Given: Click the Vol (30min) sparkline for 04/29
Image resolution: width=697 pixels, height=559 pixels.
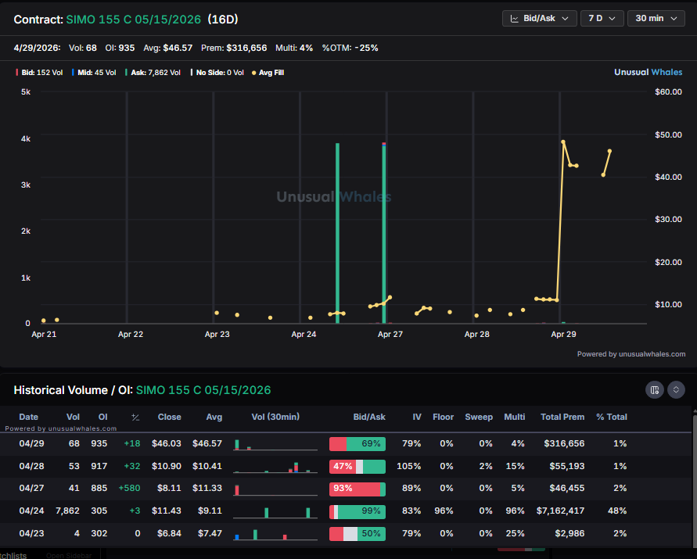Looking at the screenshot, I should 275,445.
